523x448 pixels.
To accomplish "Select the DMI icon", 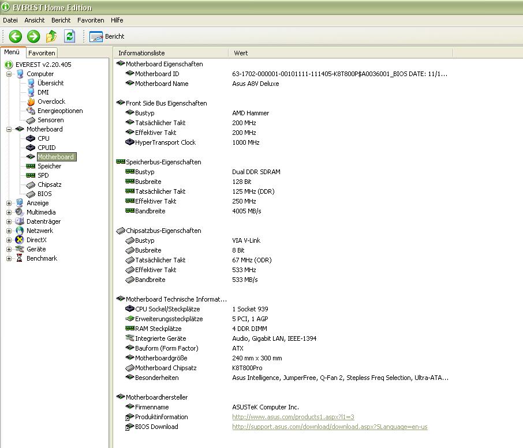I will (x=31, y=92).
